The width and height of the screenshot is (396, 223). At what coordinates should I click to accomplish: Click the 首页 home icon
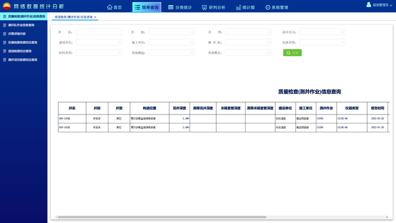[x=110, y=7]
